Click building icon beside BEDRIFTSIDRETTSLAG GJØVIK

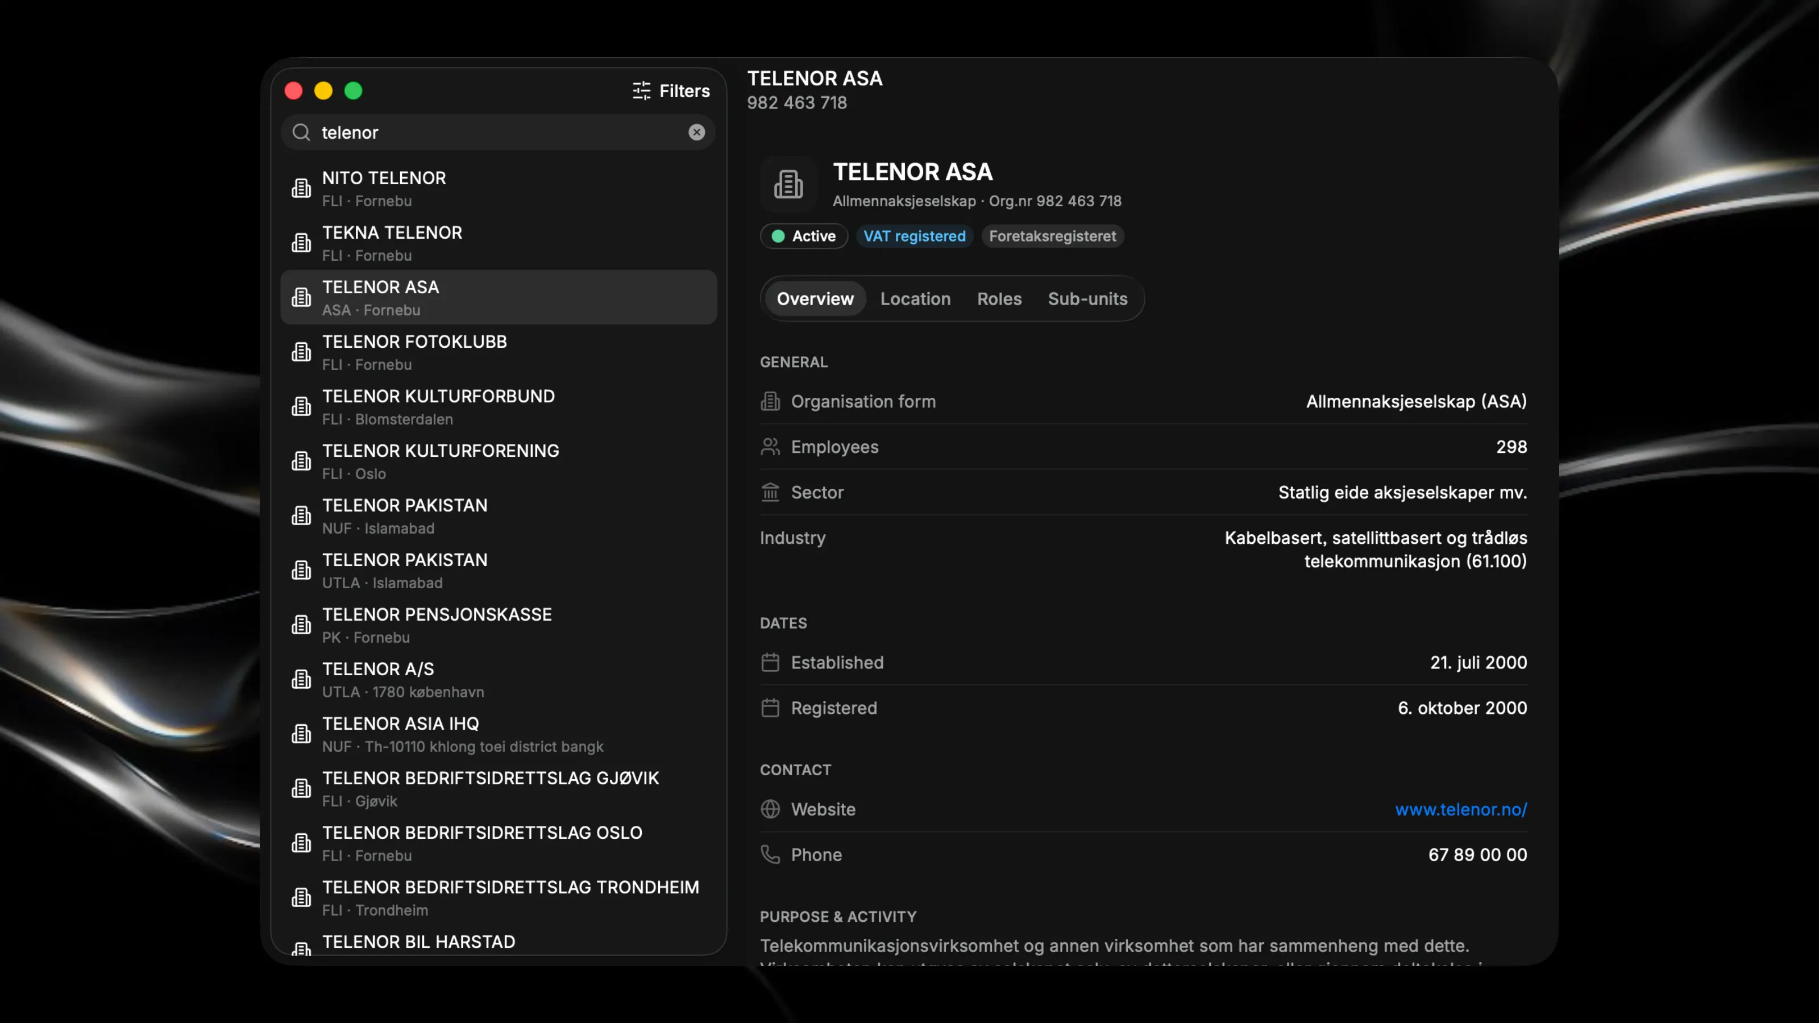point(301,789)
